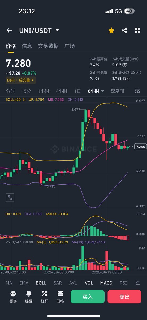Screen dimensions: 147x320
Task: Tap the 24h成交量(UNI) value 518.71万
Action: coord(119,65)
